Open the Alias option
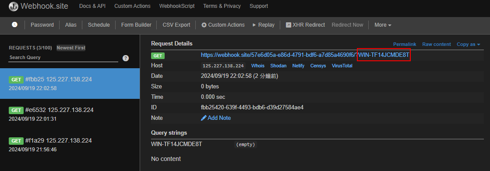This screenshot has width=490, height=171. click(71, 25)
